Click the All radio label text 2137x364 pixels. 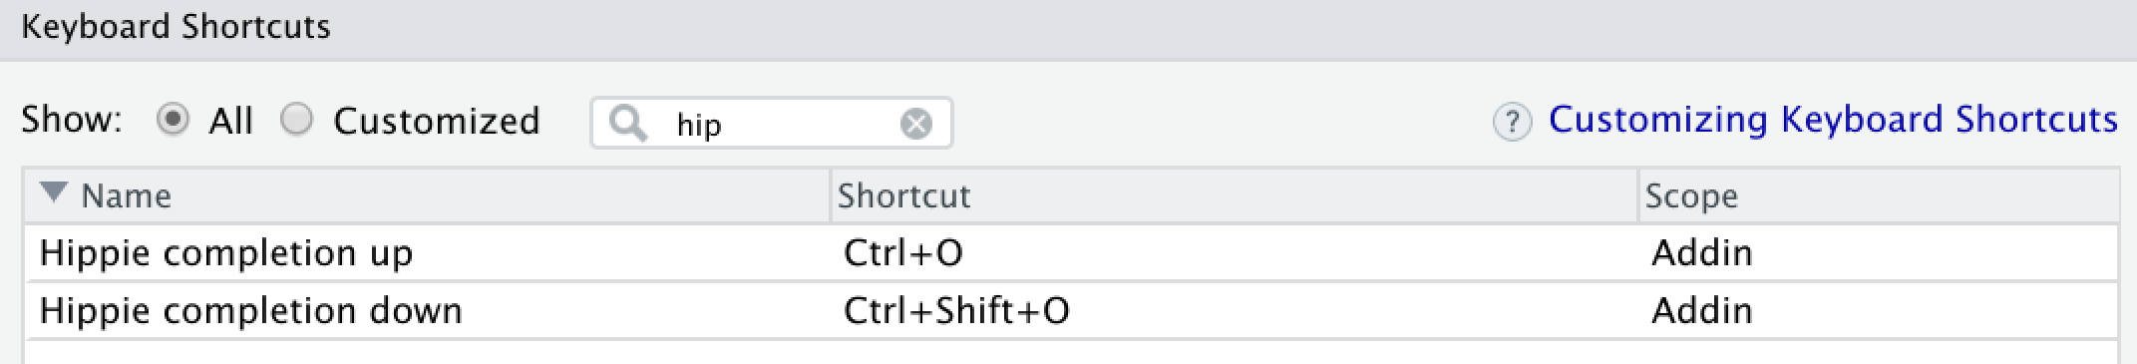tap(230, 121)
